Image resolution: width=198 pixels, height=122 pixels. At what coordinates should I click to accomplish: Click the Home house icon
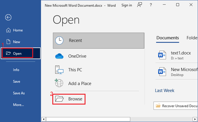[x=8, y=30]
